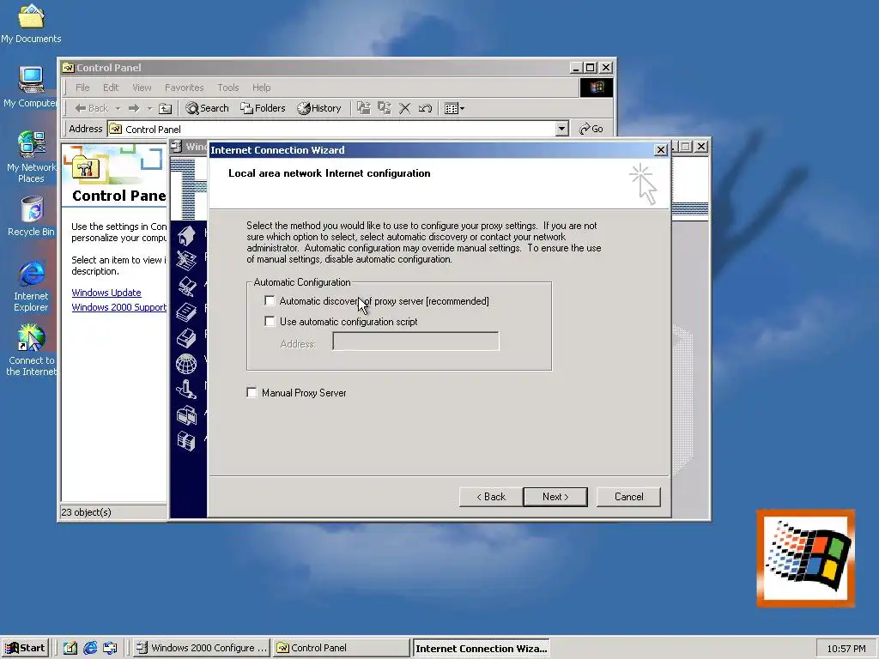Click the network pipe icon in the Configure Server sidebar
The image size is (879, 659).
(x=186, y=389)
